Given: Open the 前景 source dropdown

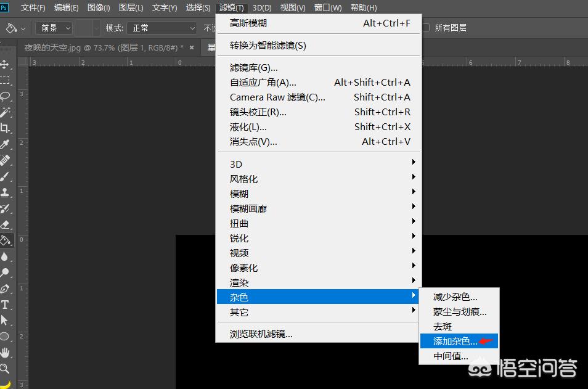Looking at the screenshot, I should coord(53,28).
